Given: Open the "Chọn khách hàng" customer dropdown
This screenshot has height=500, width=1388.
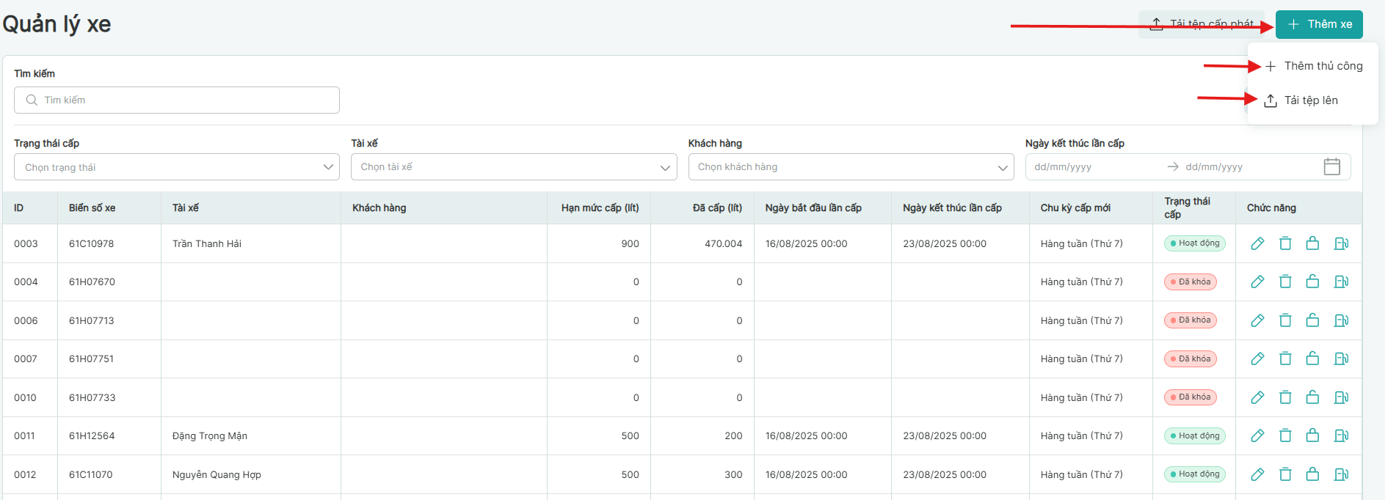Looking at the screenshot, I should coord(850,167).
